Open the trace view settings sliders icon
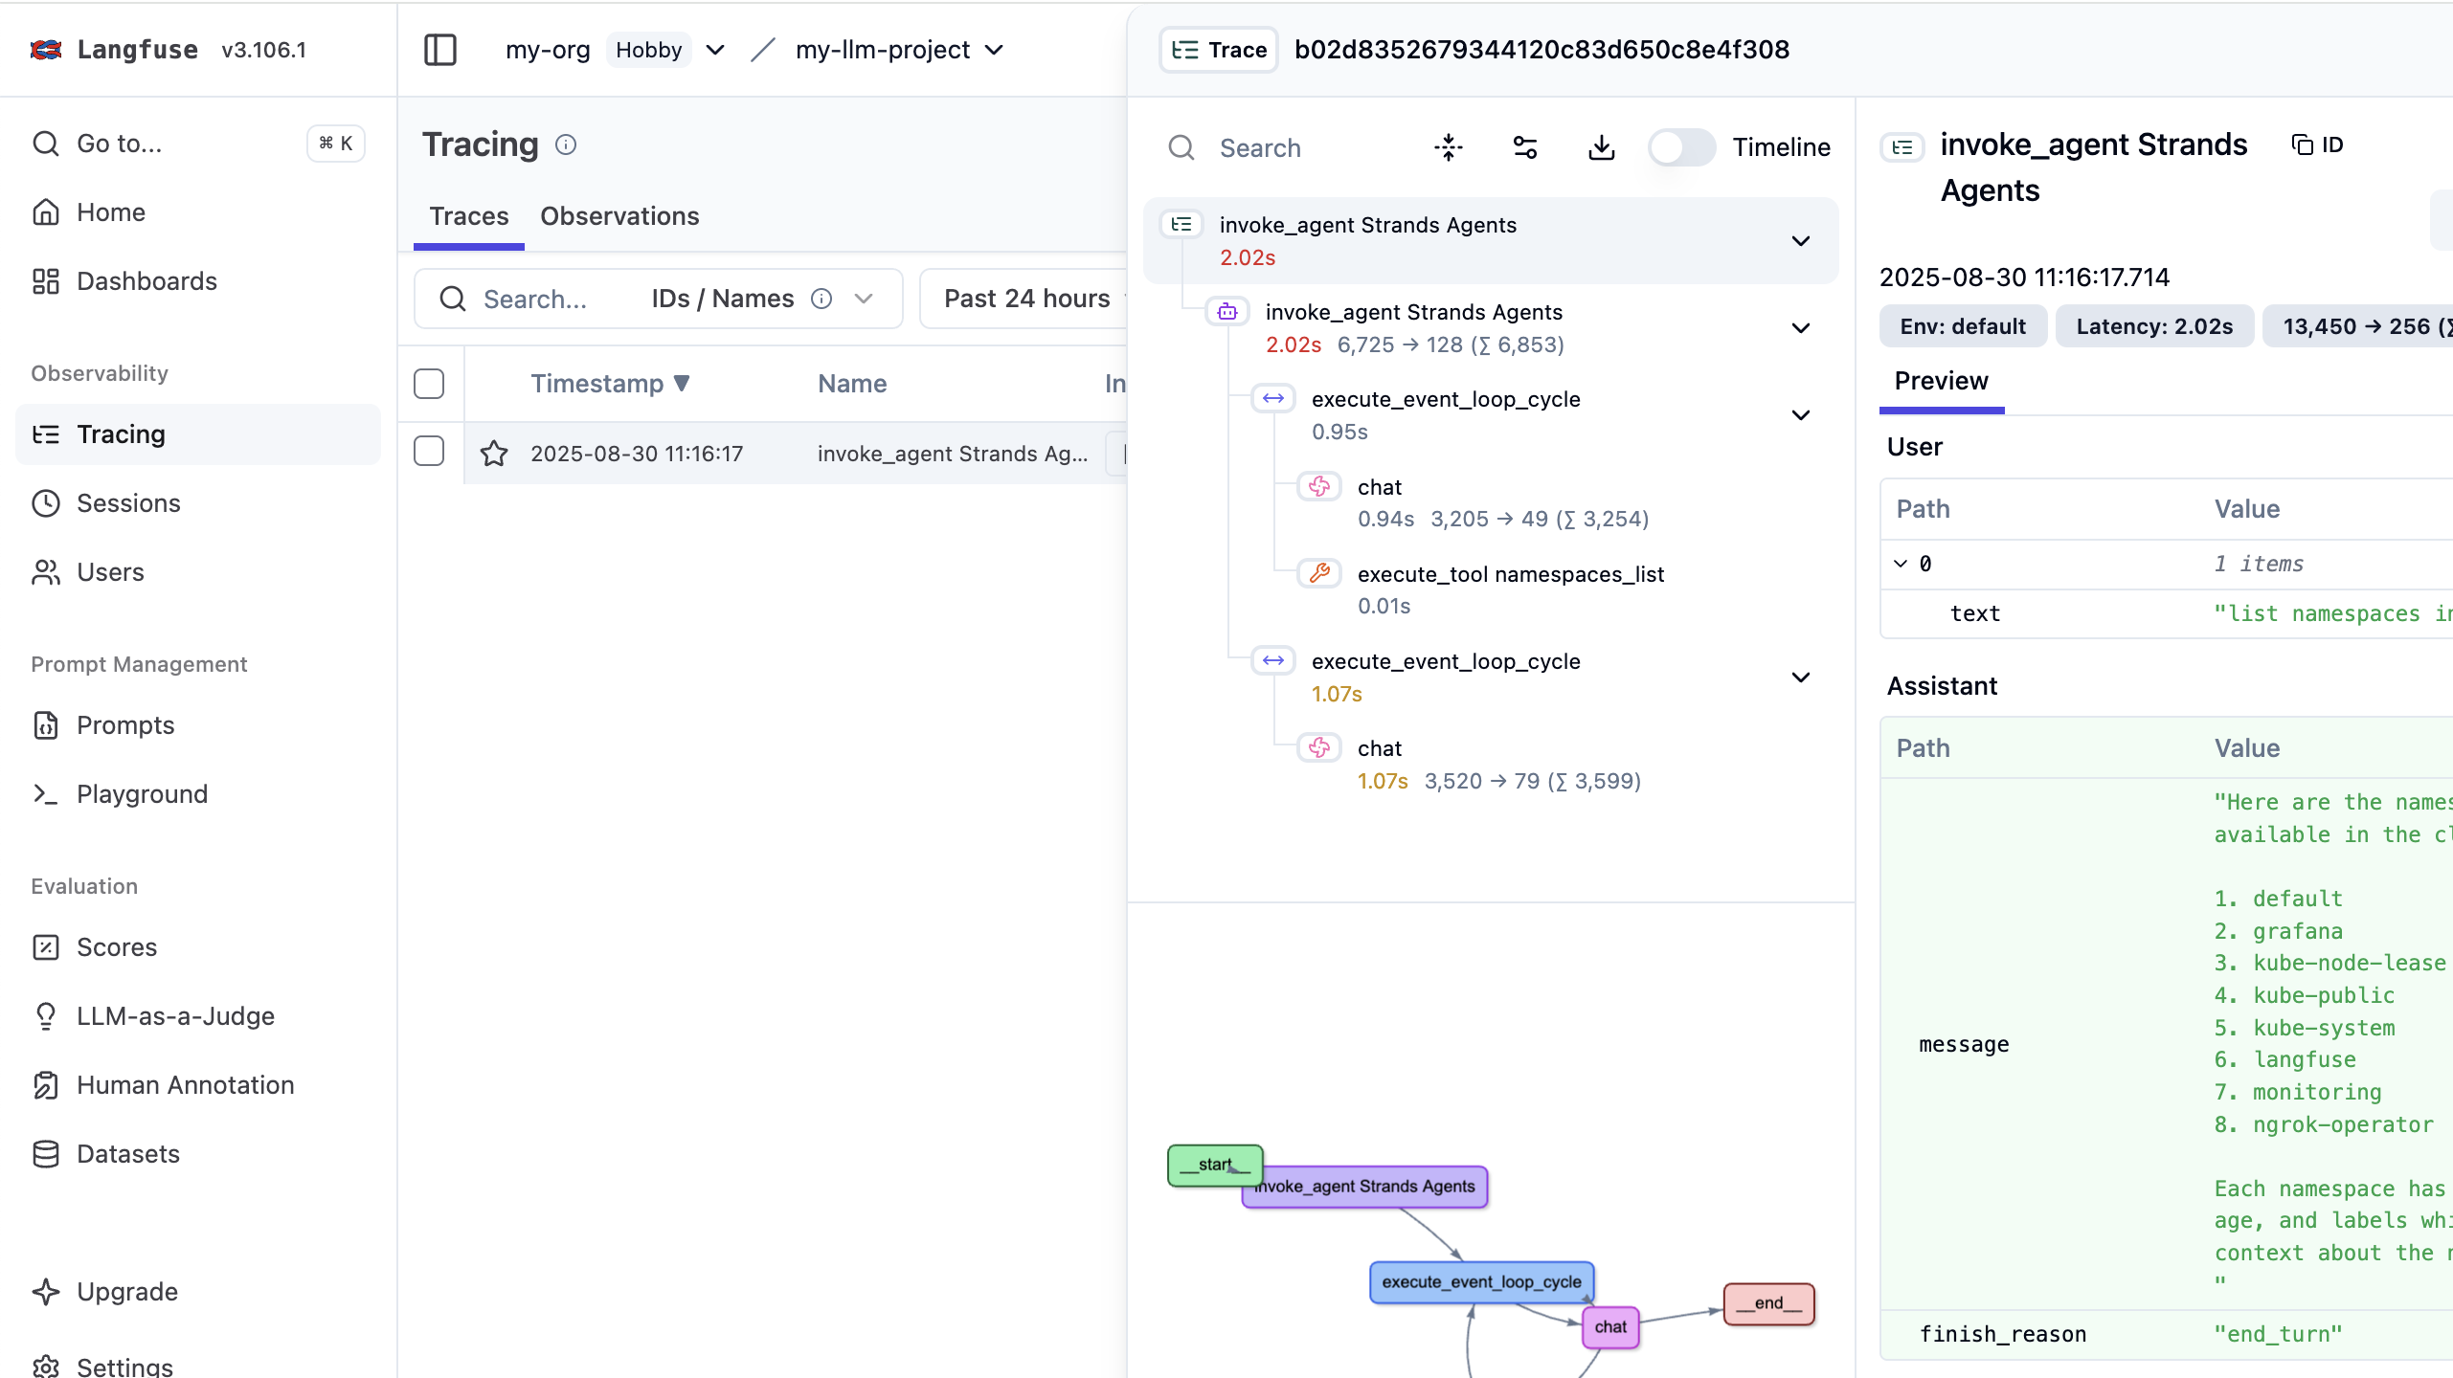The image size is (2453, 1378). pyautogui.click(x=1525, y=147)
